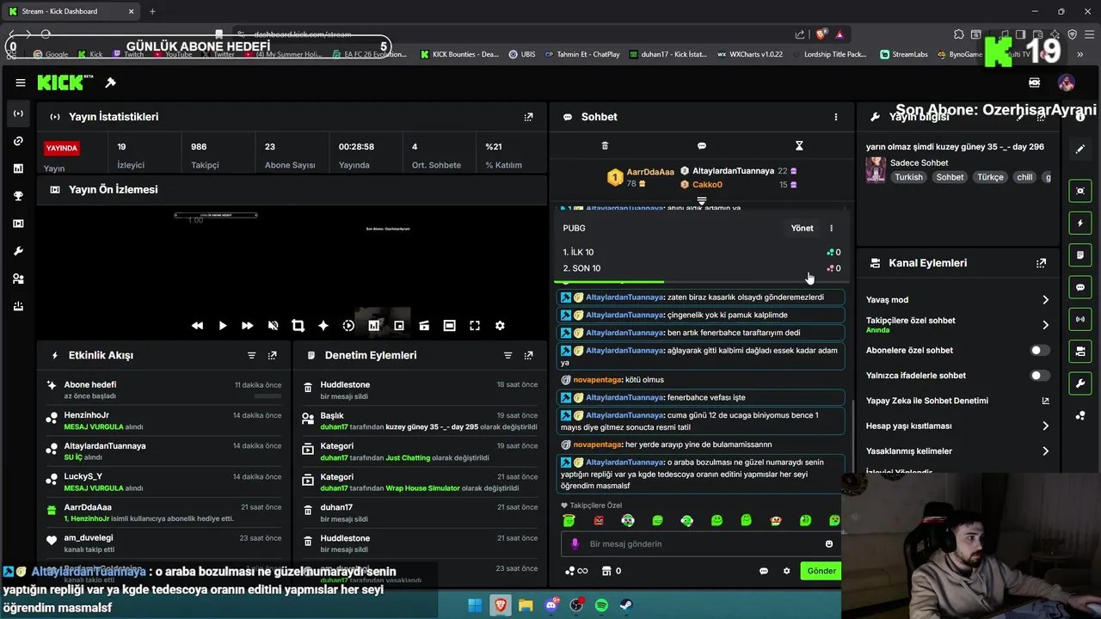Toggle Abonelere özel sohbet switch
Screen dimensions: 1101x619
(1040, 351)
